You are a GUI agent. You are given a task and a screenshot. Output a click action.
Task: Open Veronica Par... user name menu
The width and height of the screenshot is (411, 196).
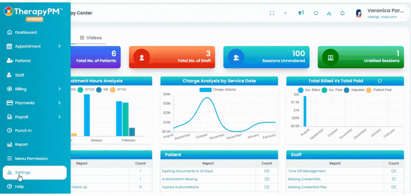(385, 10)
